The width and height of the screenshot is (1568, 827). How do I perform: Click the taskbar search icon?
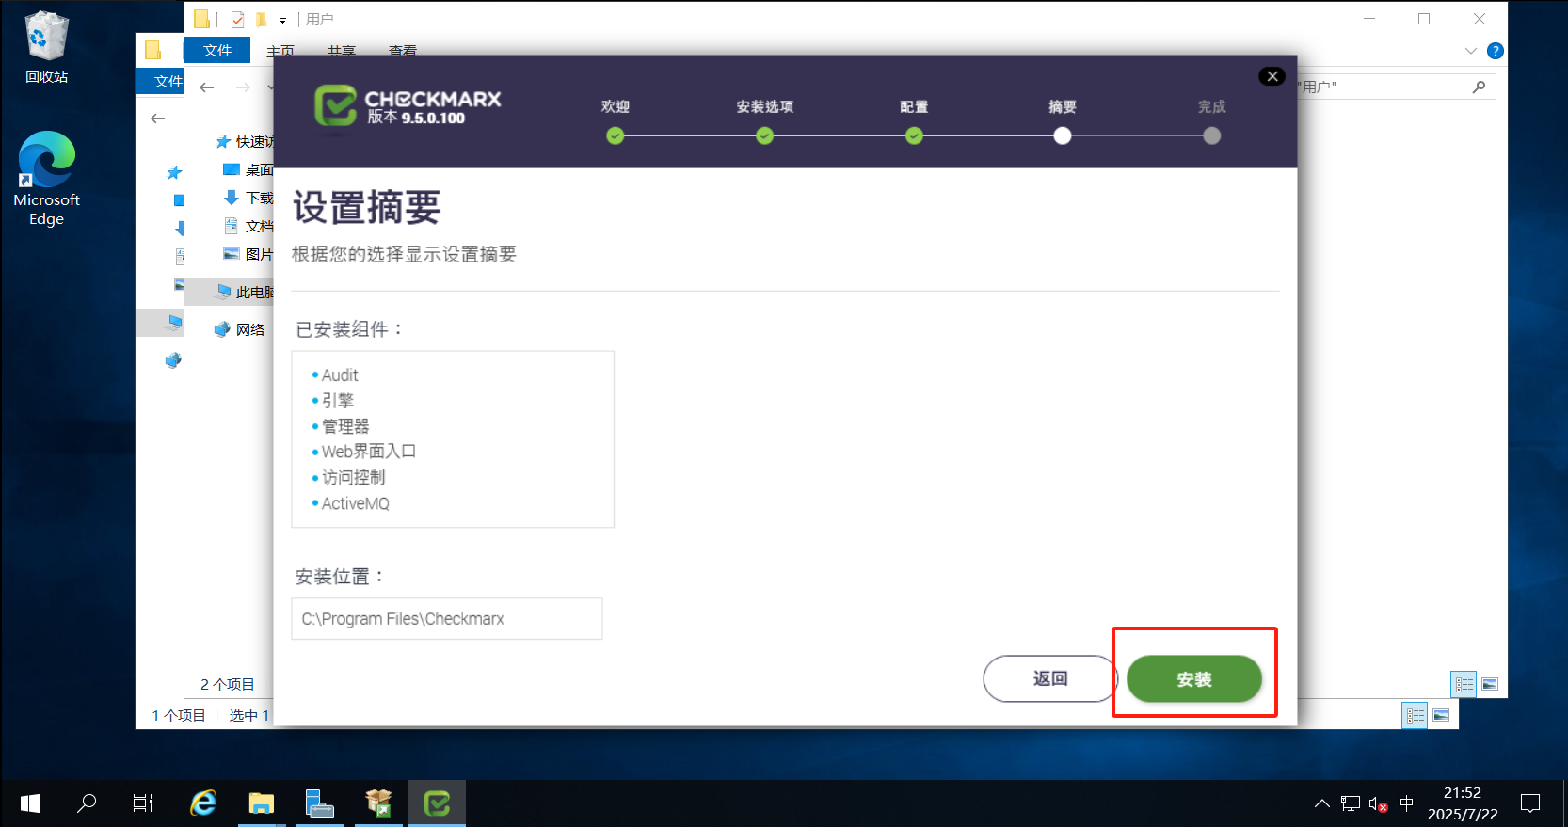click(x=87, y=803)
